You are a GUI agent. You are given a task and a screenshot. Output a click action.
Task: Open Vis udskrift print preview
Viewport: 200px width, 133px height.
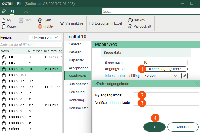point(130,27)
